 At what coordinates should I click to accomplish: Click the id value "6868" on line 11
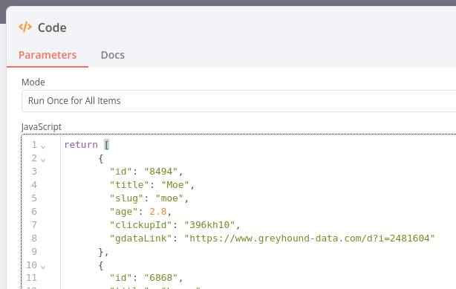pos(161,278)
